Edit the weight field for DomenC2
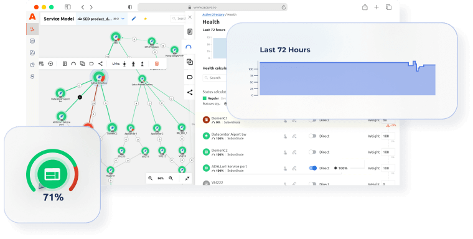 click(388, 152)
